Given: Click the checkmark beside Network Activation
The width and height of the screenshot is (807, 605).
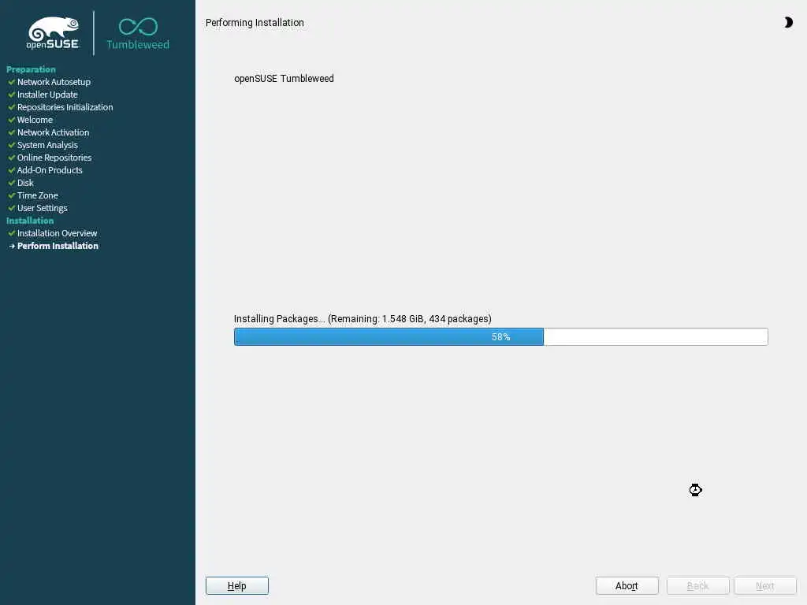Looking at the screenshot, I should [x=11, y=132].
